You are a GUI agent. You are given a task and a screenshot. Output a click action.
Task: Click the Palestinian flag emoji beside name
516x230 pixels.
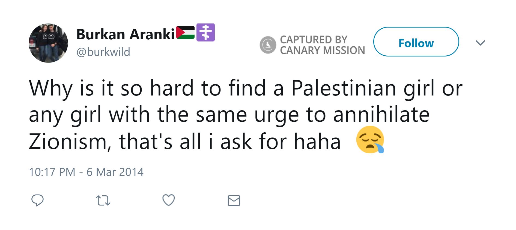point(186,33)
